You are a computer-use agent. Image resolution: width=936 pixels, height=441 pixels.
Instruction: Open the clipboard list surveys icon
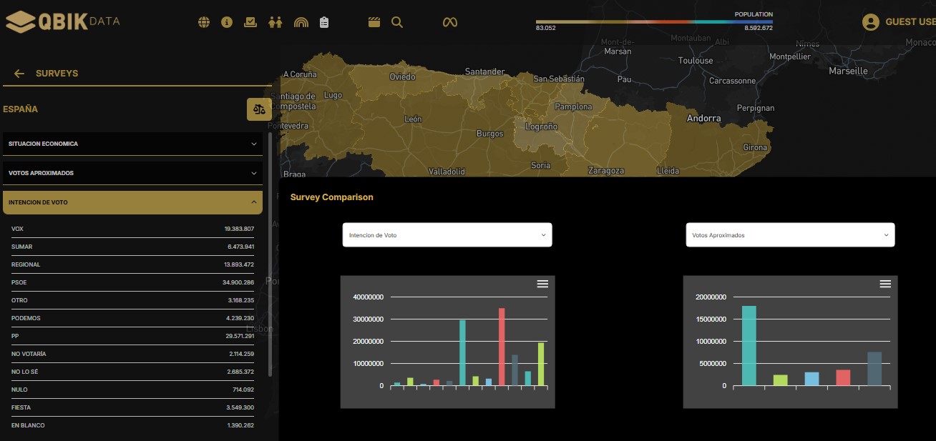(x=324, y=22)
